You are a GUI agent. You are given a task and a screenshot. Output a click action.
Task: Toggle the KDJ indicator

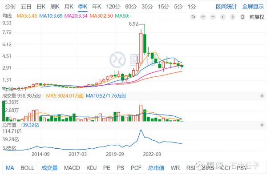[91, 168]
